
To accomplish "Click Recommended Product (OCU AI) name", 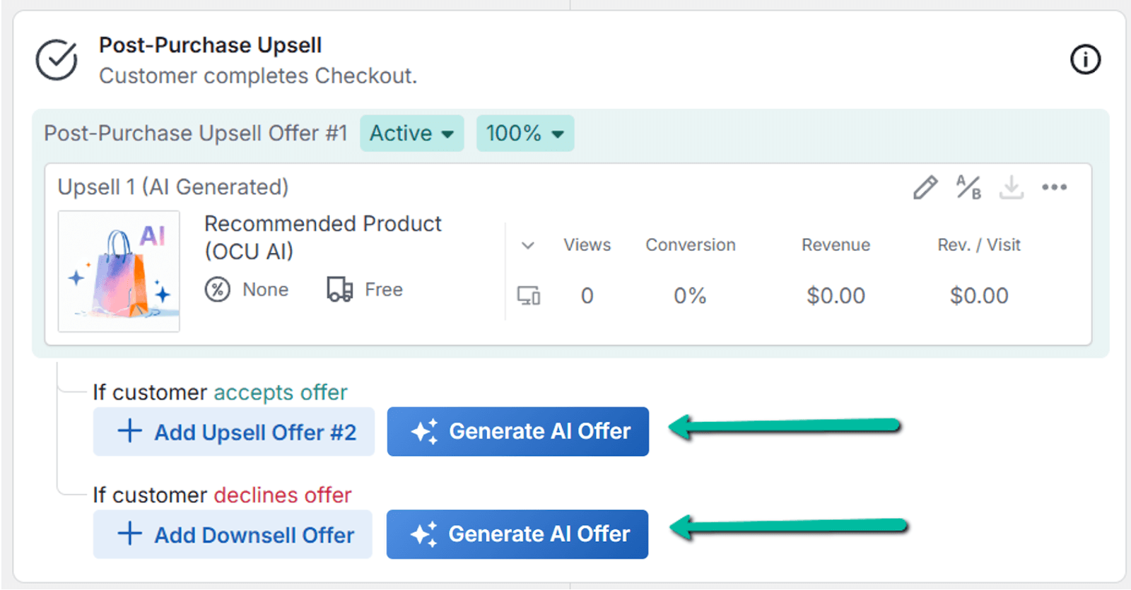I will [323, 237].
